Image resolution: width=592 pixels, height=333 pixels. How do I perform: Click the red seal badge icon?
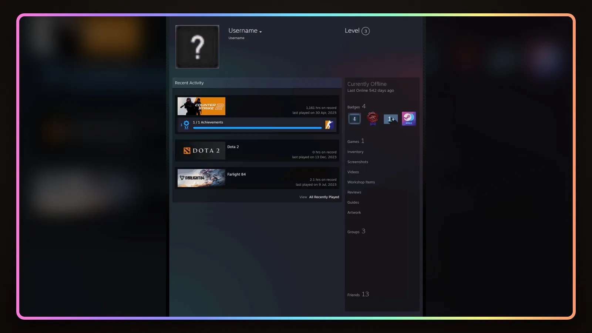point(373,118)
